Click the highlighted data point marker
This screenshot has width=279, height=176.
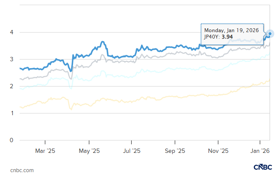(270, 33)
